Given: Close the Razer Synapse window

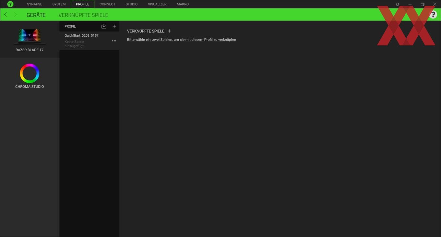Looking at the screenshot, I should click(435, 4).
